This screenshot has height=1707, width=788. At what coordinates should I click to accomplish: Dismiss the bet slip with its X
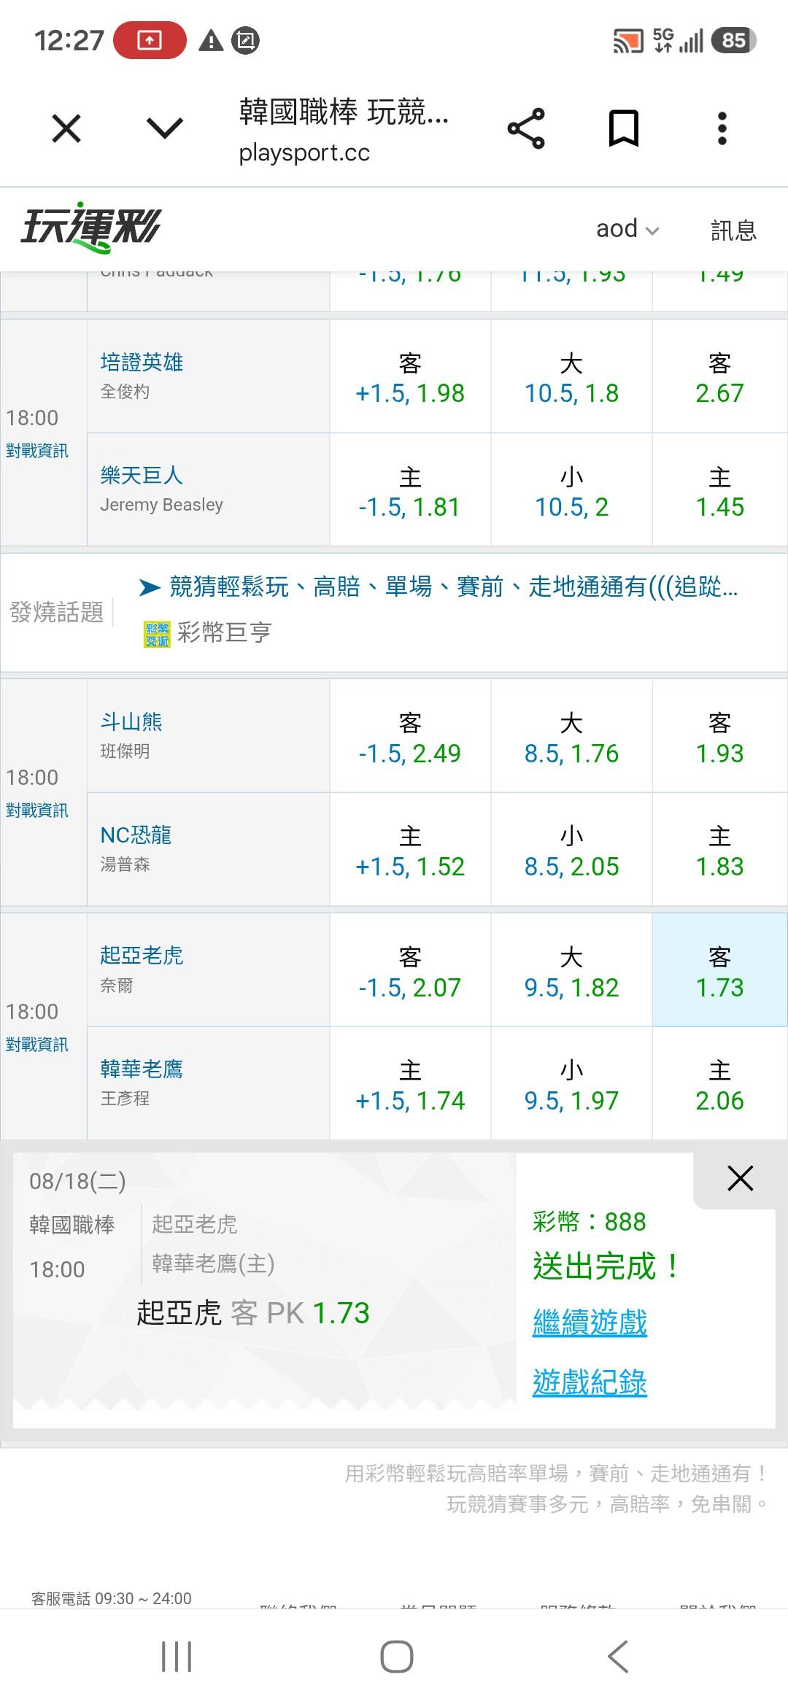(741, 1178)
